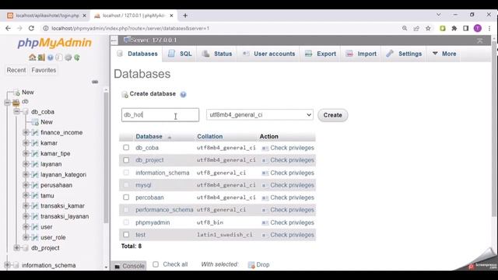Click privileges icon for phpmyadmin row
Screen dimensions: 498x280
point(265,223)
